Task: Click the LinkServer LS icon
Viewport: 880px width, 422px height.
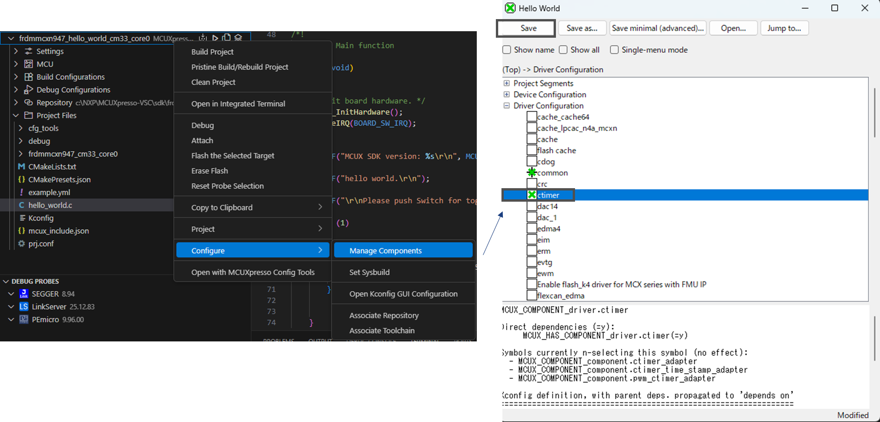Action: click(24, 306)
